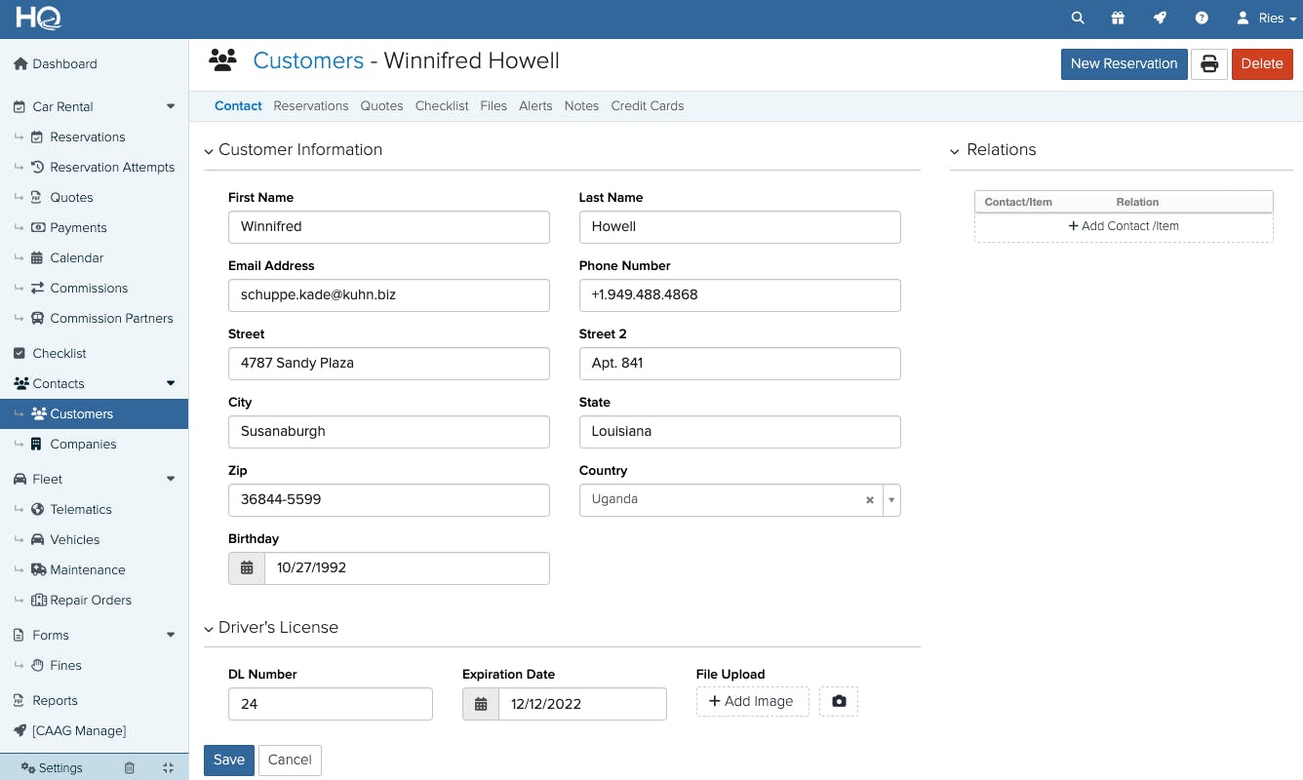Viewport: 1303px width, 780px height.
Task: Click the printer icon beside Delete
Action: [1208, 63]
